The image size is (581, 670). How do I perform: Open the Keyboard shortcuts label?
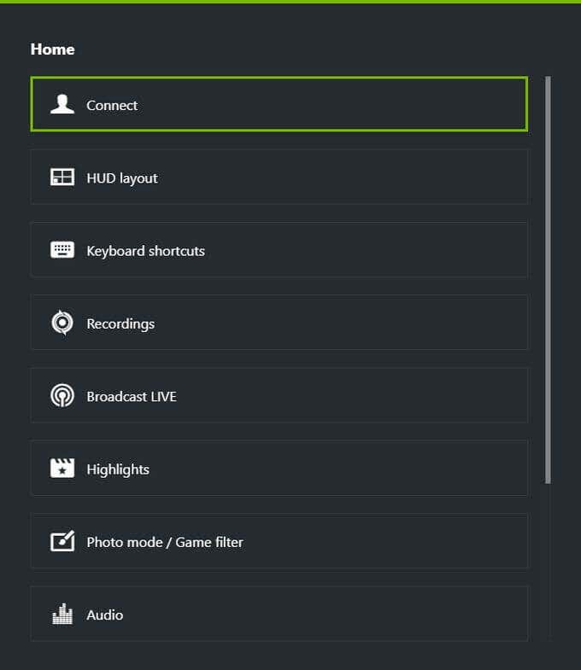[x=145, y=251]
